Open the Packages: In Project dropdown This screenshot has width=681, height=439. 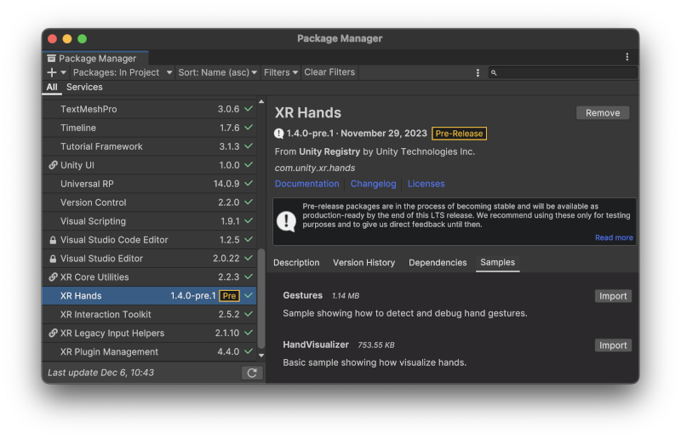[x=122, y=72]
